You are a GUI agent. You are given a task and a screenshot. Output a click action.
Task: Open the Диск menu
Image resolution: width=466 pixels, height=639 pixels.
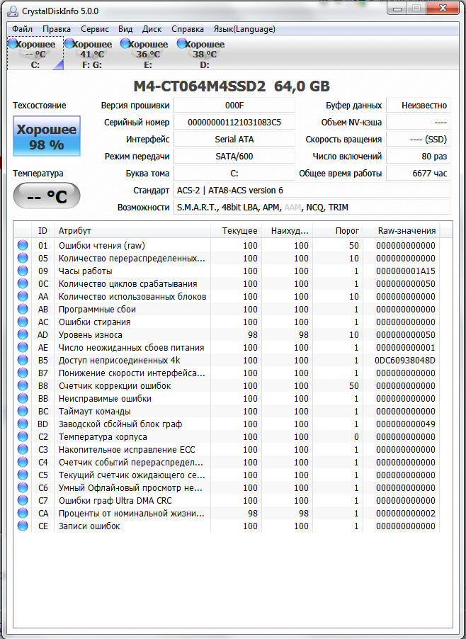[152, 29]
